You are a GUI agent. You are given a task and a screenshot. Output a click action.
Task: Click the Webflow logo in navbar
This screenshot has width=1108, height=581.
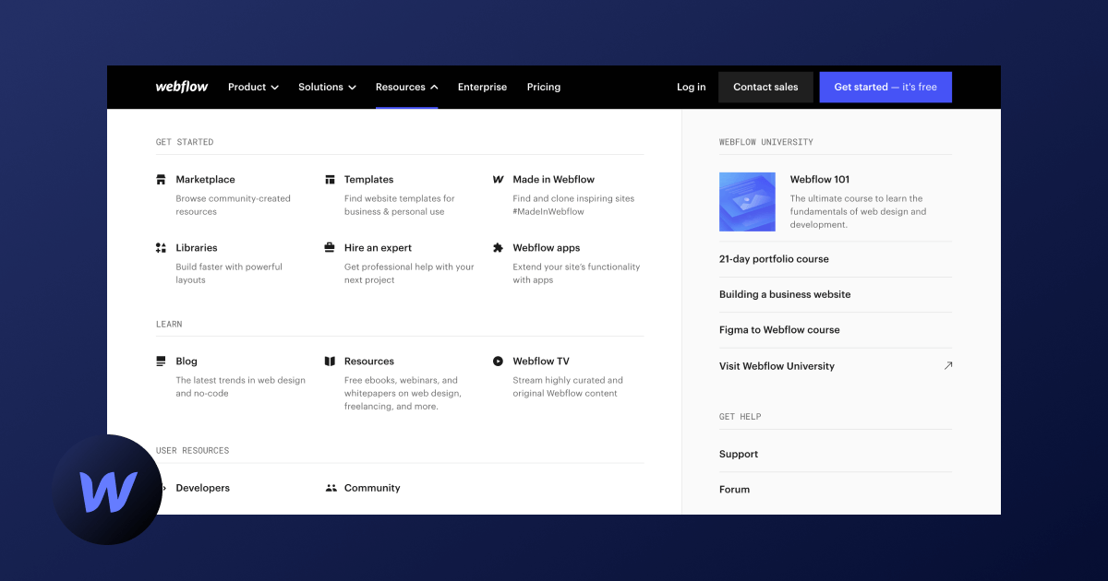(x=182, y=87)
